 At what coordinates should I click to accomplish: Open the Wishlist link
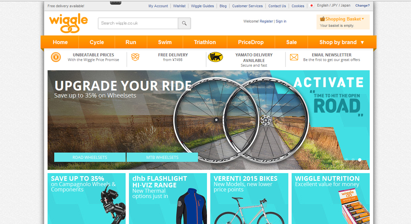click(179, 6)
